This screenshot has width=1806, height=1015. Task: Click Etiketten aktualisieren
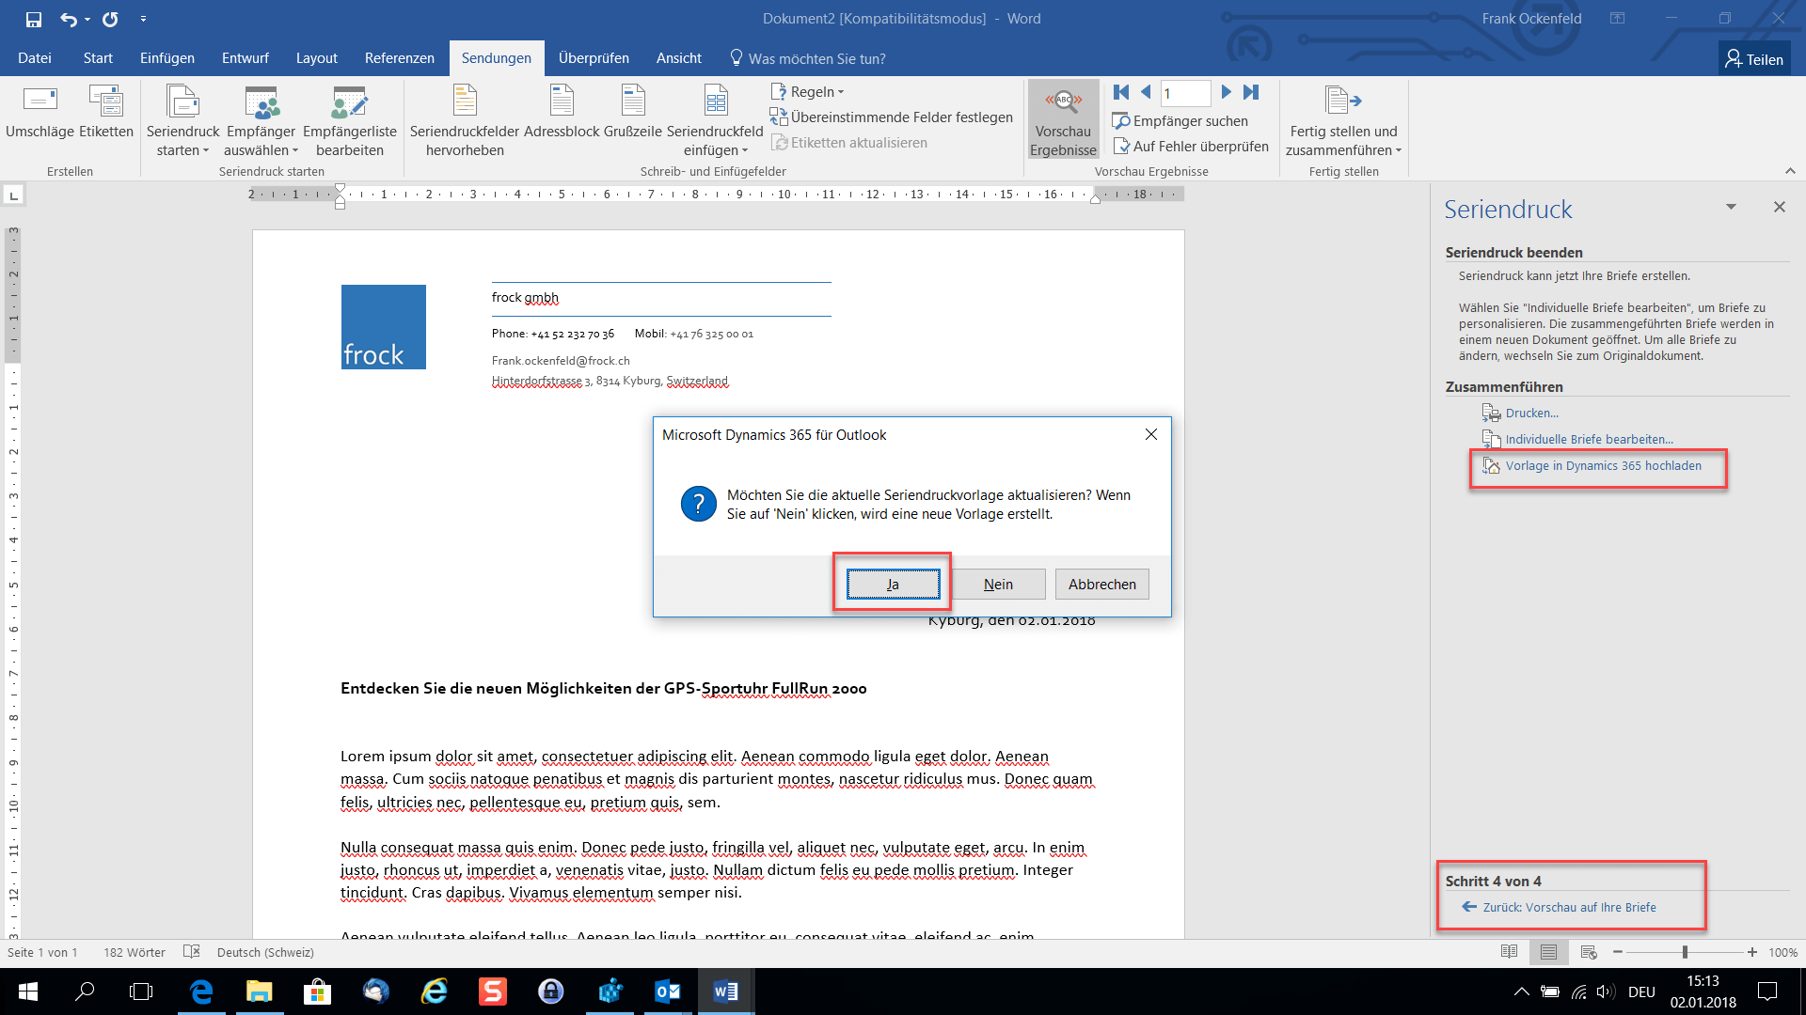point(849,143)
